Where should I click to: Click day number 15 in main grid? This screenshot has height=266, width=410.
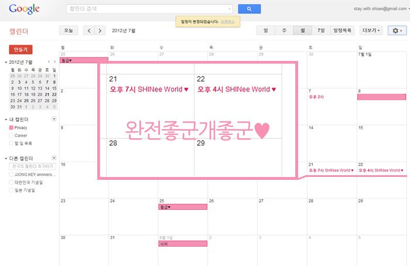361,128
